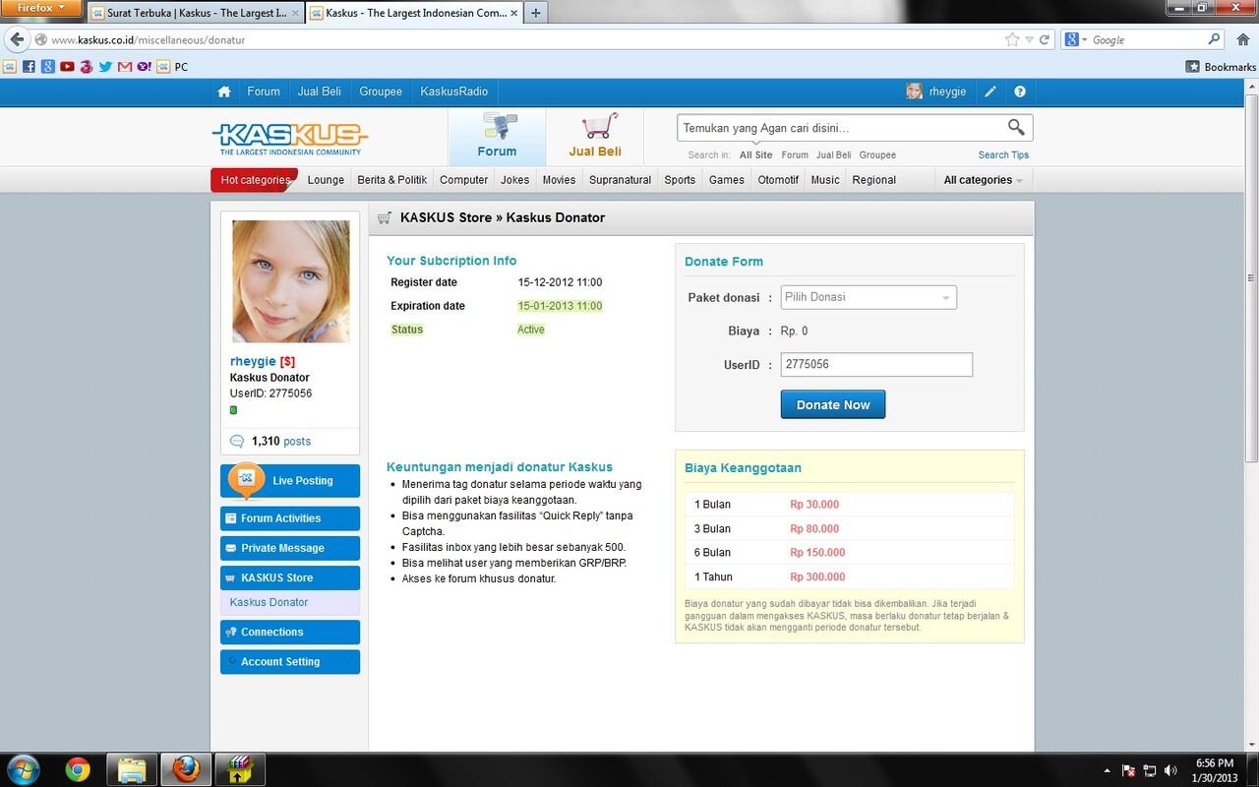Click the browser back arrow button
Screen dimensions: 1259x787
point(17,39)
